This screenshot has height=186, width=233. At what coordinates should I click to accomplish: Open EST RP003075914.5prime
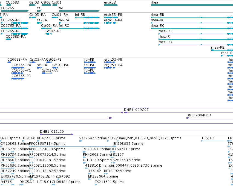click(47, 155)
